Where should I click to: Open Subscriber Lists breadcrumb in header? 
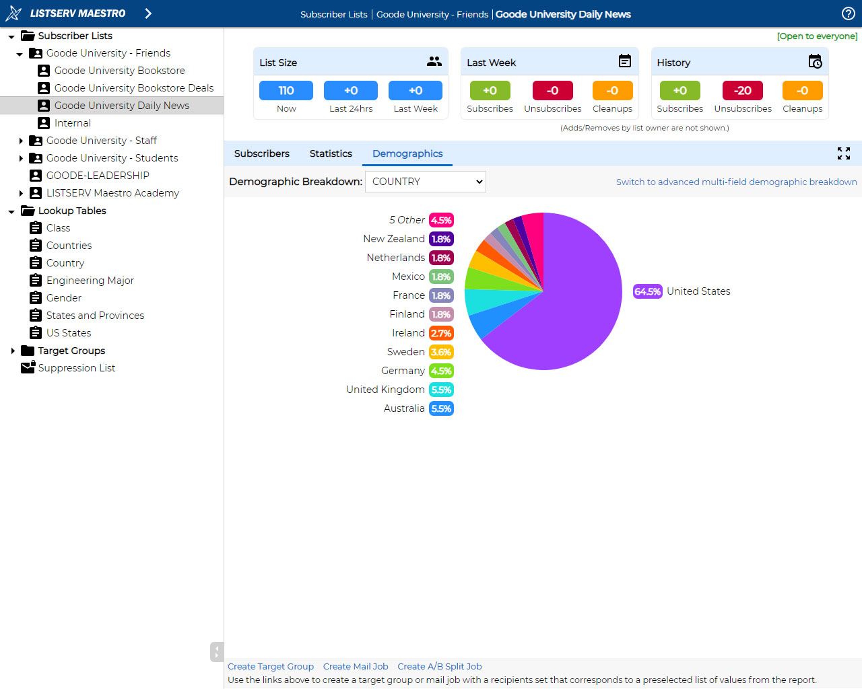[x=334, y=14]
